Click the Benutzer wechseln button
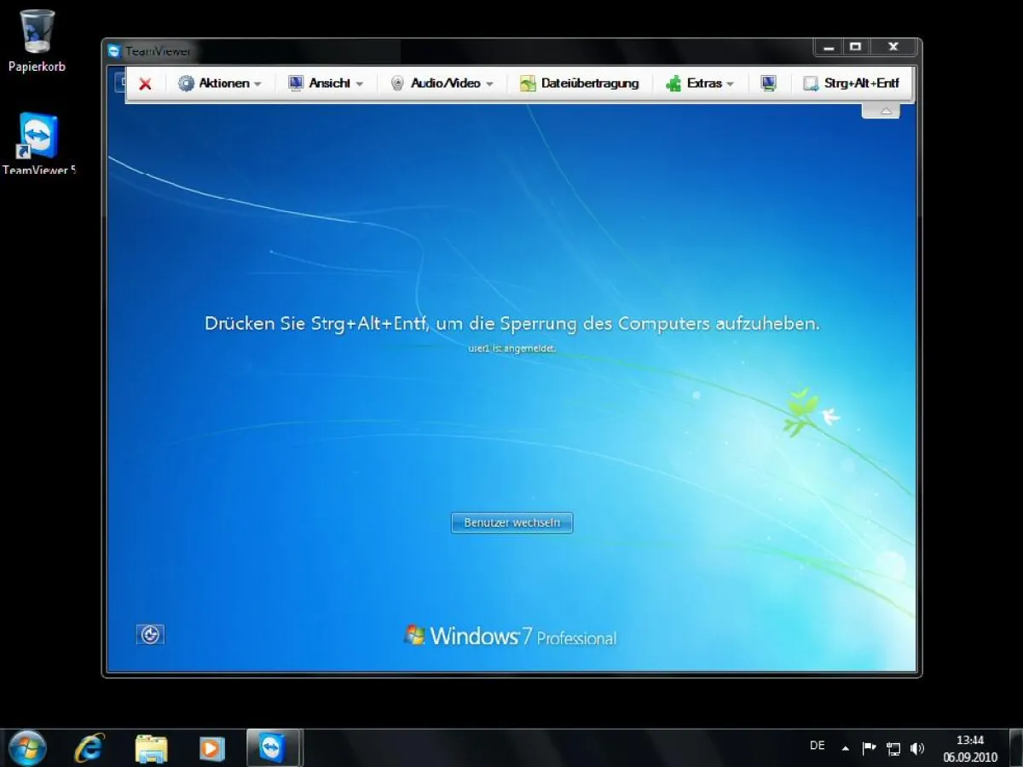 (511, 522)
